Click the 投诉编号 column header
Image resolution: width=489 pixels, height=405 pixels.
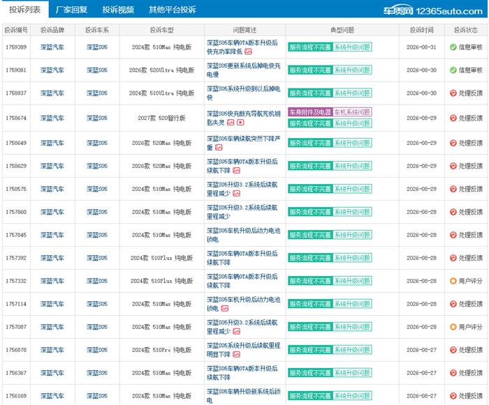pos(16,30)
